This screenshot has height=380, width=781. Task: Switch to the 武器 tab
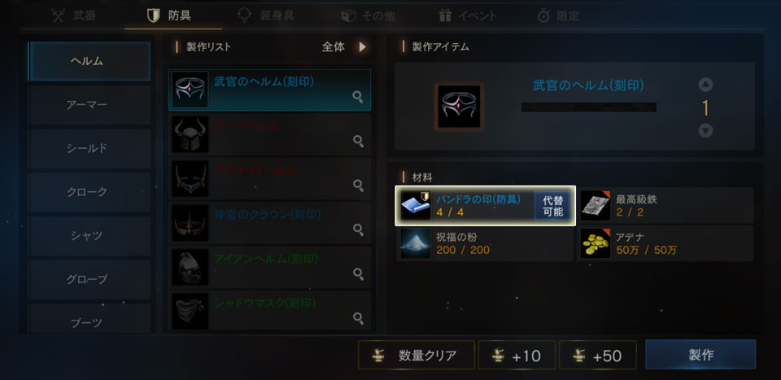(x=74, y=15)
